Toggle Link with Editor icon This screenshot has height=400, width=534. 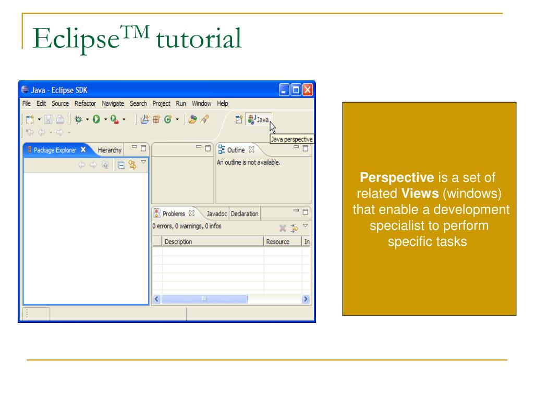[x=132, y=165]
